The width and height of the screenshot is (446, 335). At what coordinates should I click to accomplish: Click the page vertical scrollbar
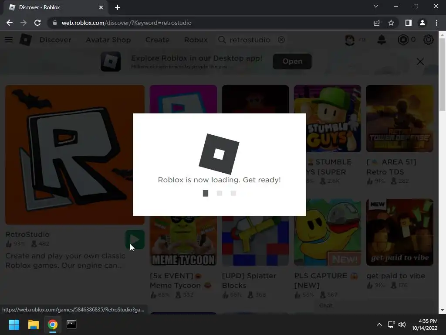[442, 74]
